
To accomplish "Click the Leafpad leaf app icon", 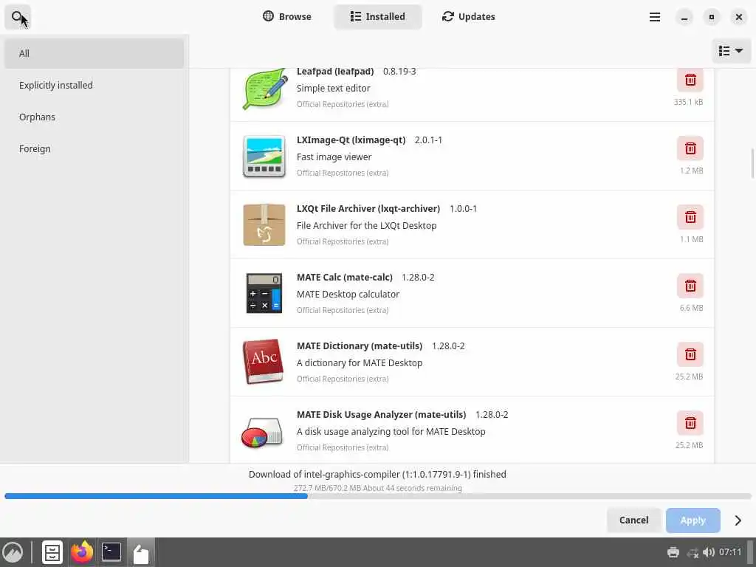I will (x=264, y=89).
